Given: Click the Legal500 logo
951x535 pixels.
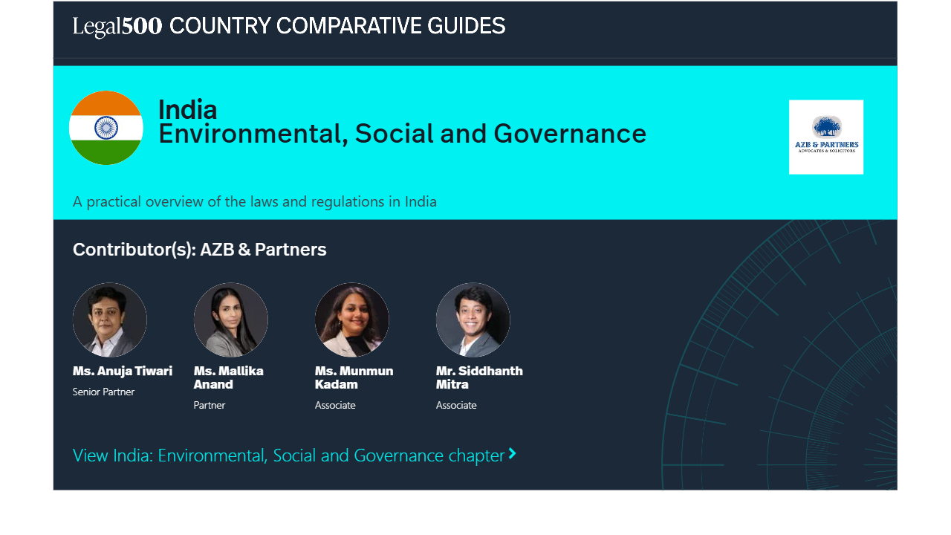Looking at the screenshot, I should 117,27.
